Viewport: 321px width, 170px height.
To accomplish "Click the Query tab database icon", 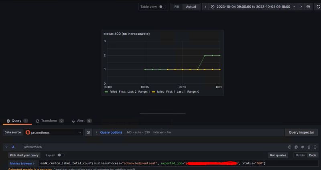I will click(8, 121).
